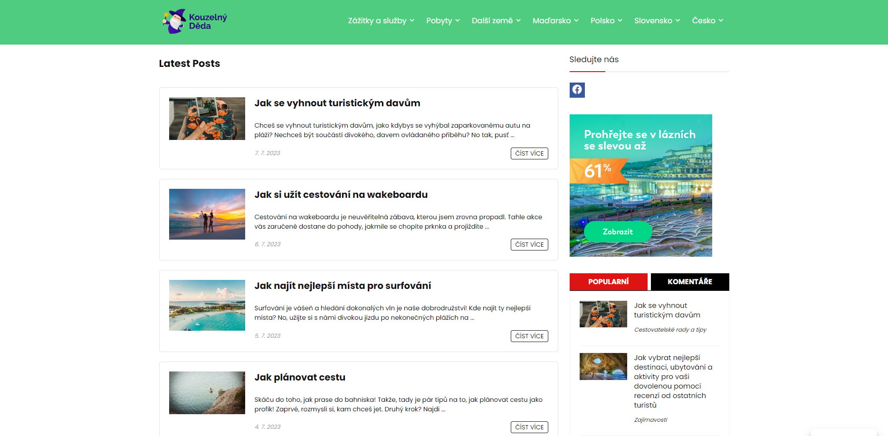Viewport: 888px width, 436px height.
Task: Expand the Slovensko menu
Action: 657,20
